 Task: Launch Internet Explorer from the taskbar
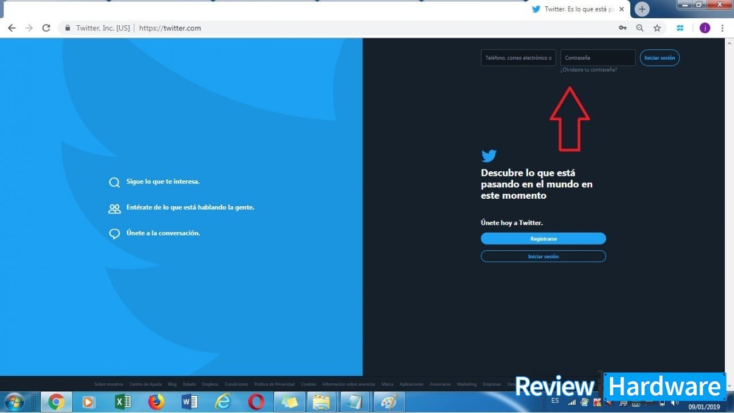coord(222,402)
